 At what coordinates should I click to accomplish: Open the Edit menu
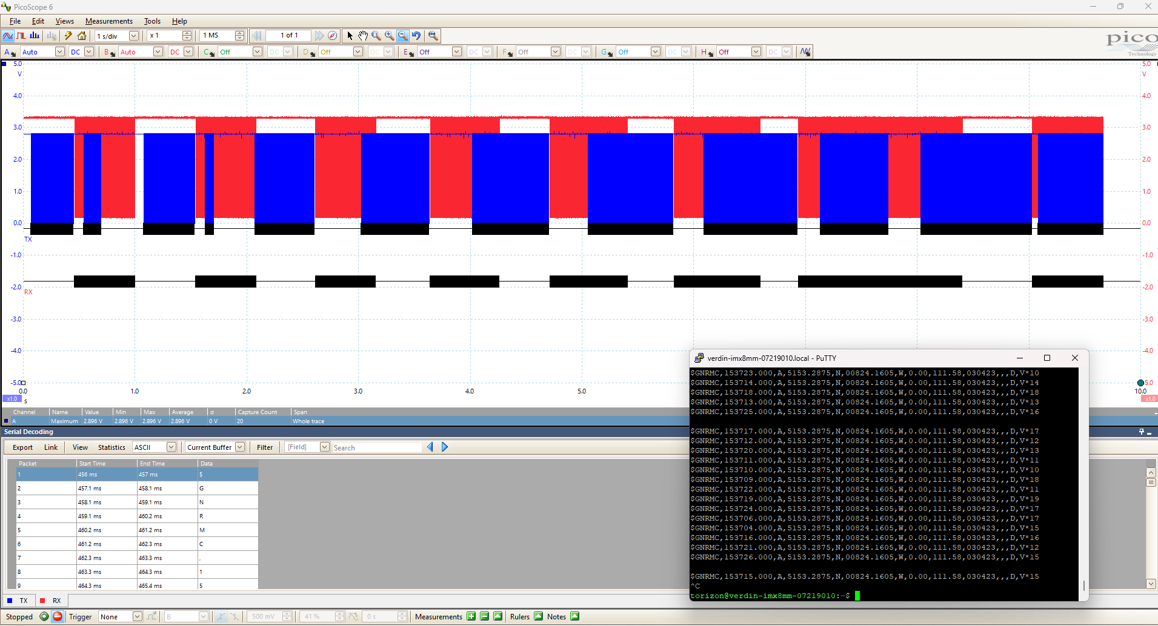pyautogui.click(x=38, y=21)
